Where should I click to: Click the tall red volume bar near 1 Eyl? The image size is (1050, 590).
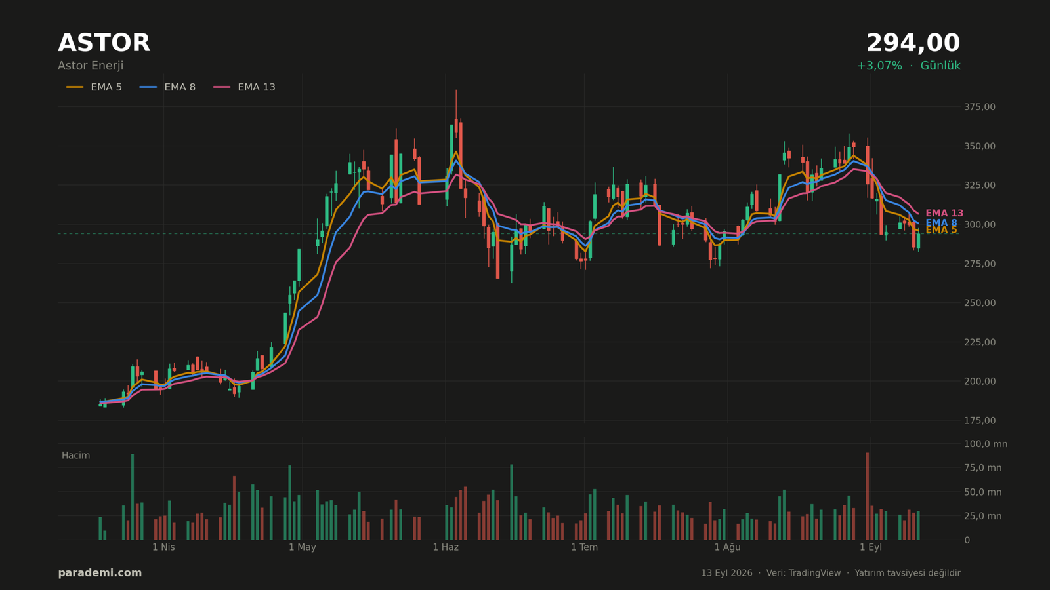[x=867, y=496]
